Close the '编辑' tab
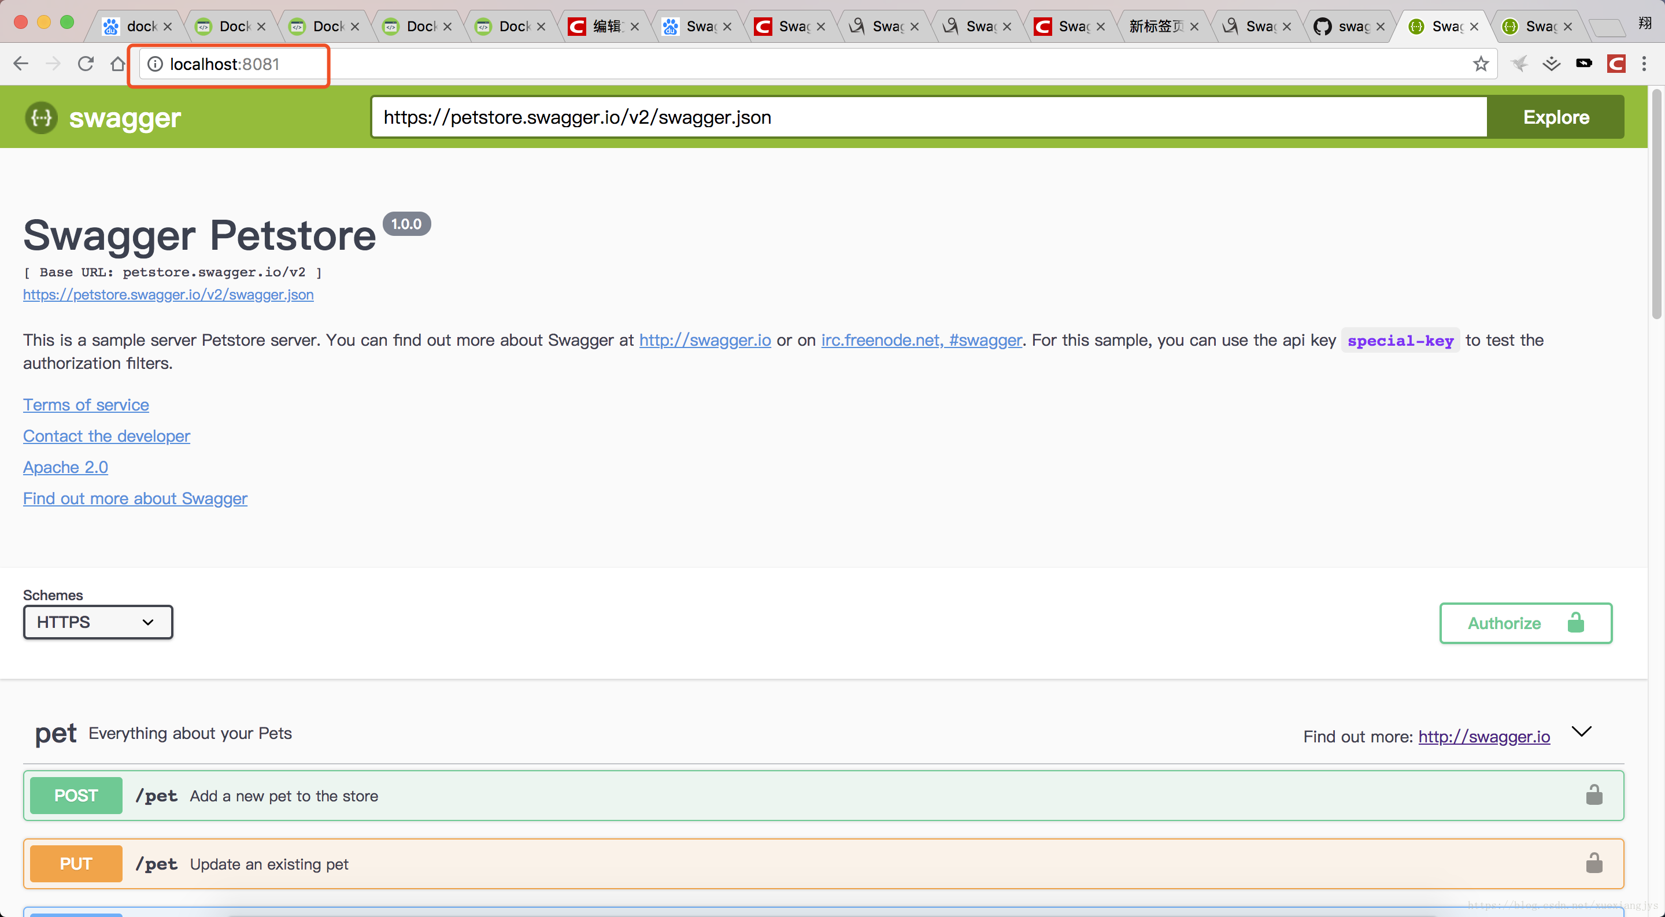Screen dimensions: 1665x917 (x=634, y=27)
